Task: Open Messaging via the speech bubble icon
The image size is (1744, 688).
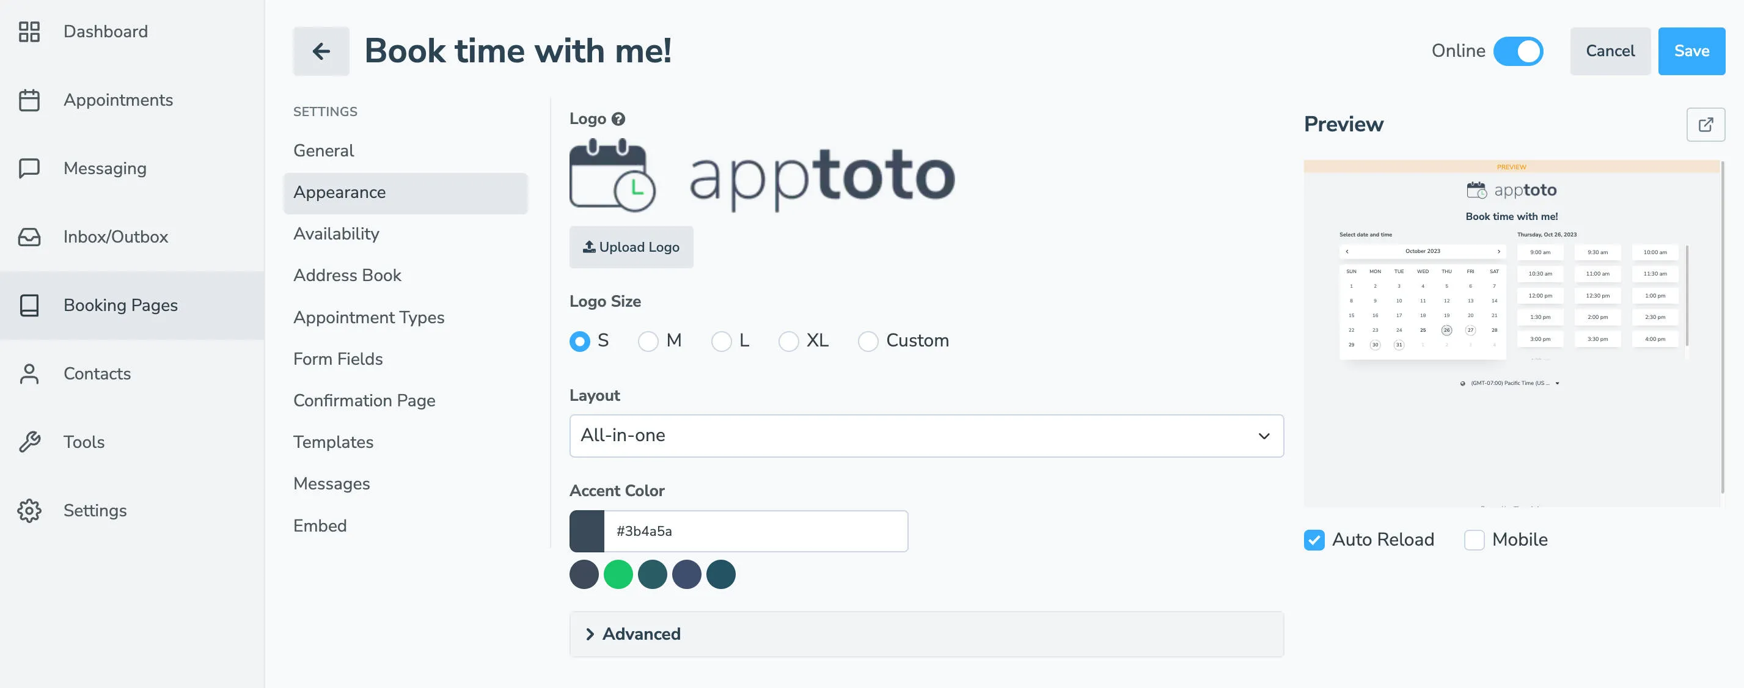Action: [x=30, y=168]
